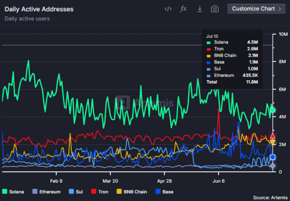Open the fx formula function icon
Image resolution: width=290 pixels, height=201 pixels.
(184, 9)
